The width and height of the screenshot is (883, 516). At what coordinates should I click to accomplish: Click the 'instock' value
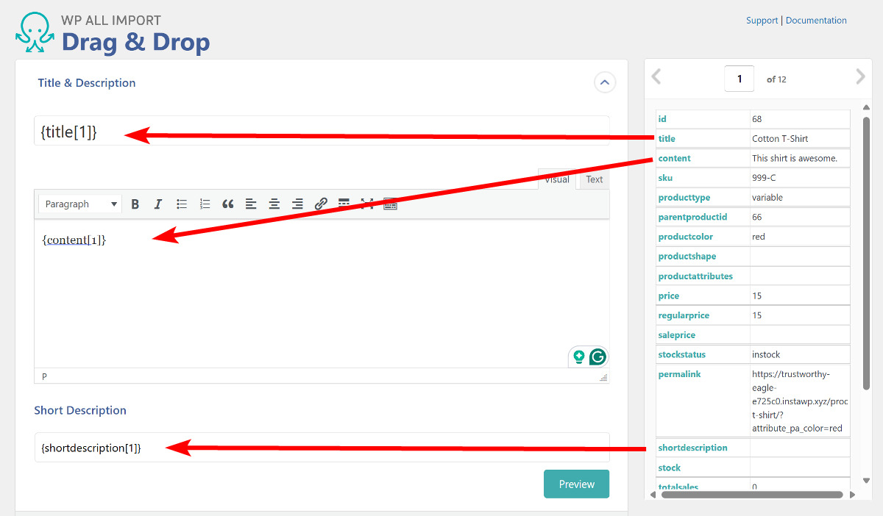point(766,354)
